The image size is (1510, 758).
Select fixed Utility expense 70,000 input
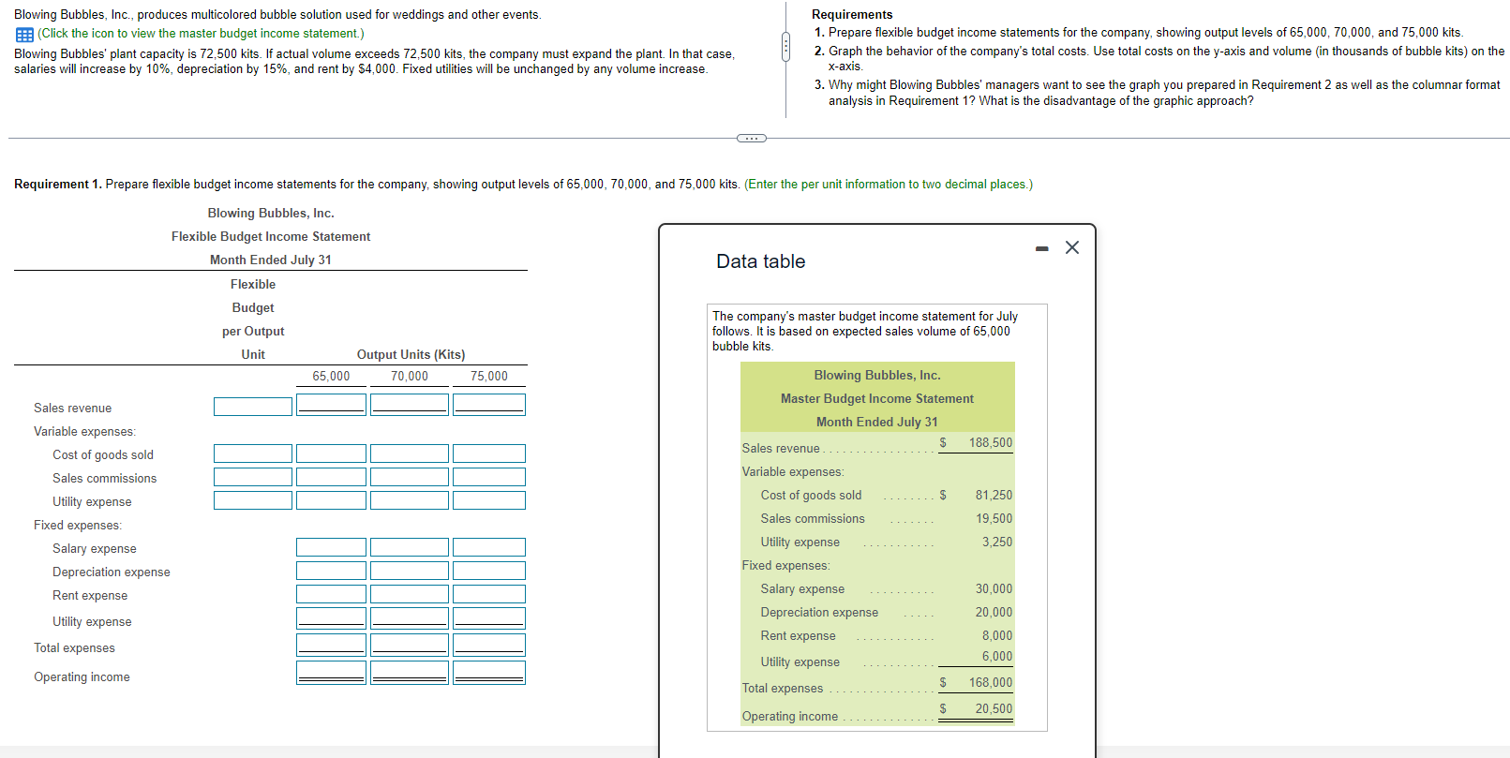click(x=410, y=618)
